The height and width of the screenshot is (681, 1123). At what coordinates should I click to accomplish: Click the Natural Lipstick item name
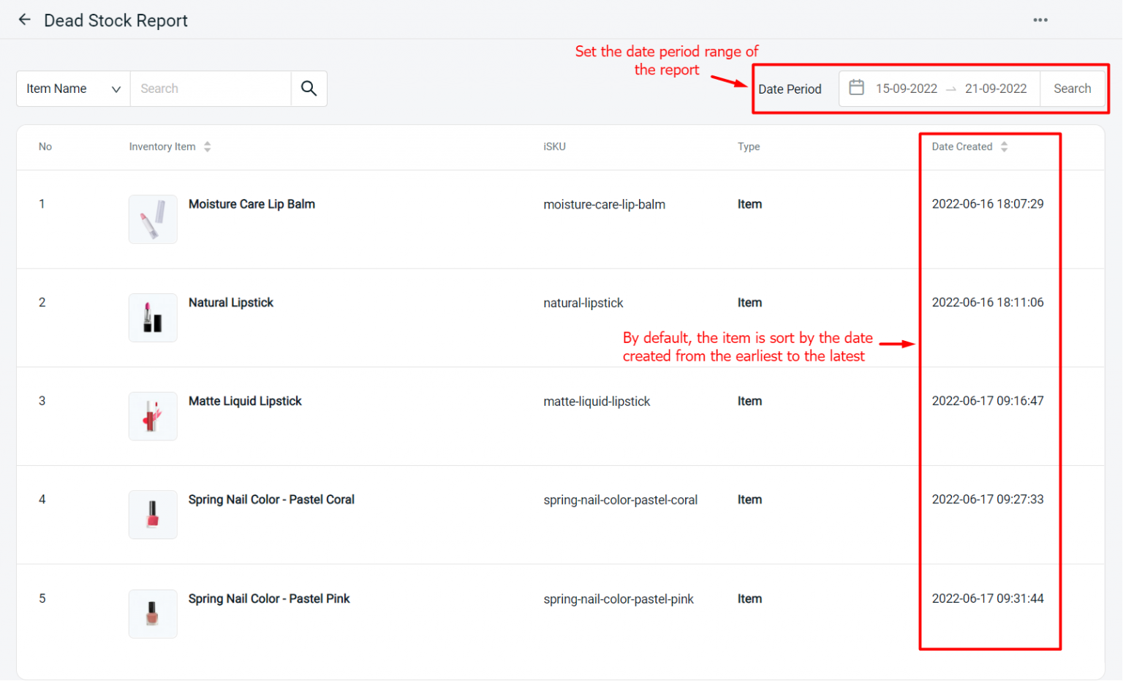coord(231,302)
